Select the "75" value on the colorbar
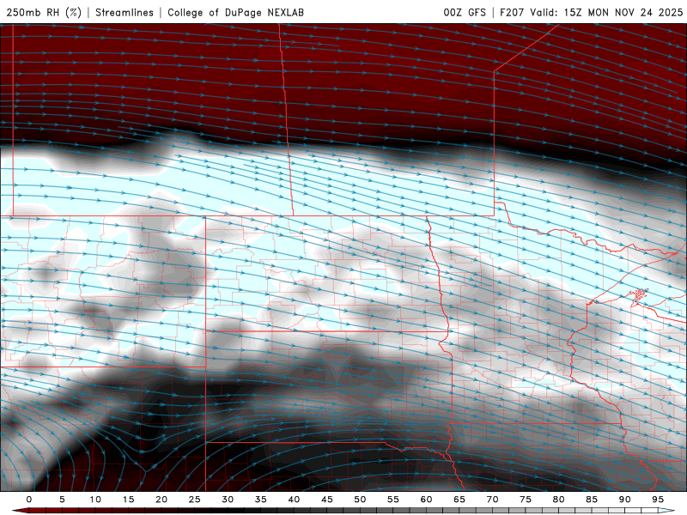This screenshot has height=515, width=687. pos(526,500)
